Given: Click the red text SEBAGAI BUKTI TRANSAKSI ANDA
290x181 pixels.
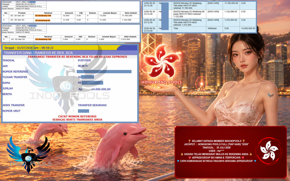Looking at the screenshot, I should [x=77, y=120].
